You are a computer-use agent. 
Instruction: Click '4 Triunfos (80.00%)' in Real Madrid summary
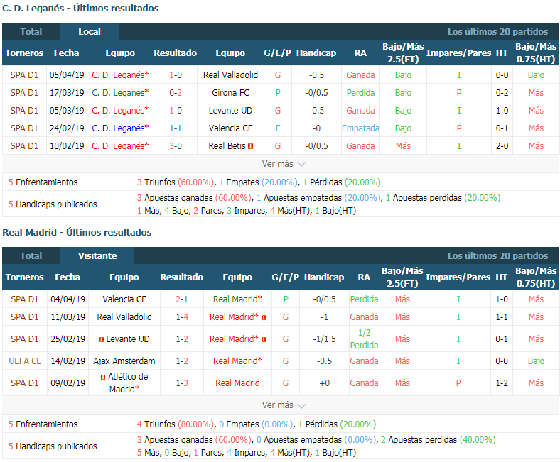pyautogui.click(x=176, y=424)
